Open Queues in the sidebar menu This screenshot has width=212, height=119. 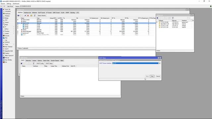pyautogui.click(x=7, y=36)
